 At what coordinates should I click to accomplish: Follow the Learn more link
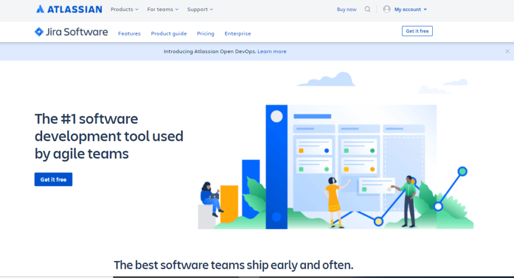click(272, 52)
